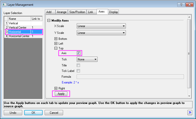The height and width of the screenshot is (119, 196).
Task: Click the help question mark button
Action: pos(181,5)
